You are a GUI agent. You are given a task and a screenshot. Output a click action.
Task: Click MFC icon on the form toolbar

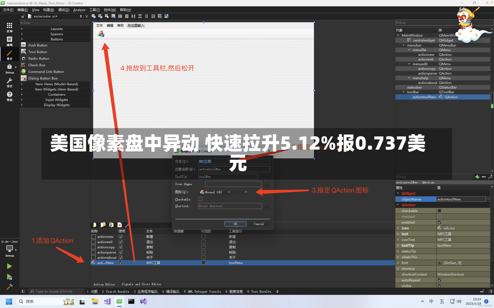pyautogui.click(x=101, y=34)
